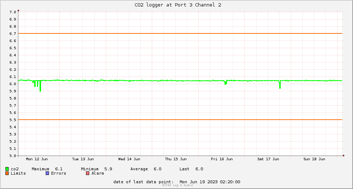The image size is (353, 189).
Task: Click the Tue 13 Jun axis label
Action: tap(83, 159)
